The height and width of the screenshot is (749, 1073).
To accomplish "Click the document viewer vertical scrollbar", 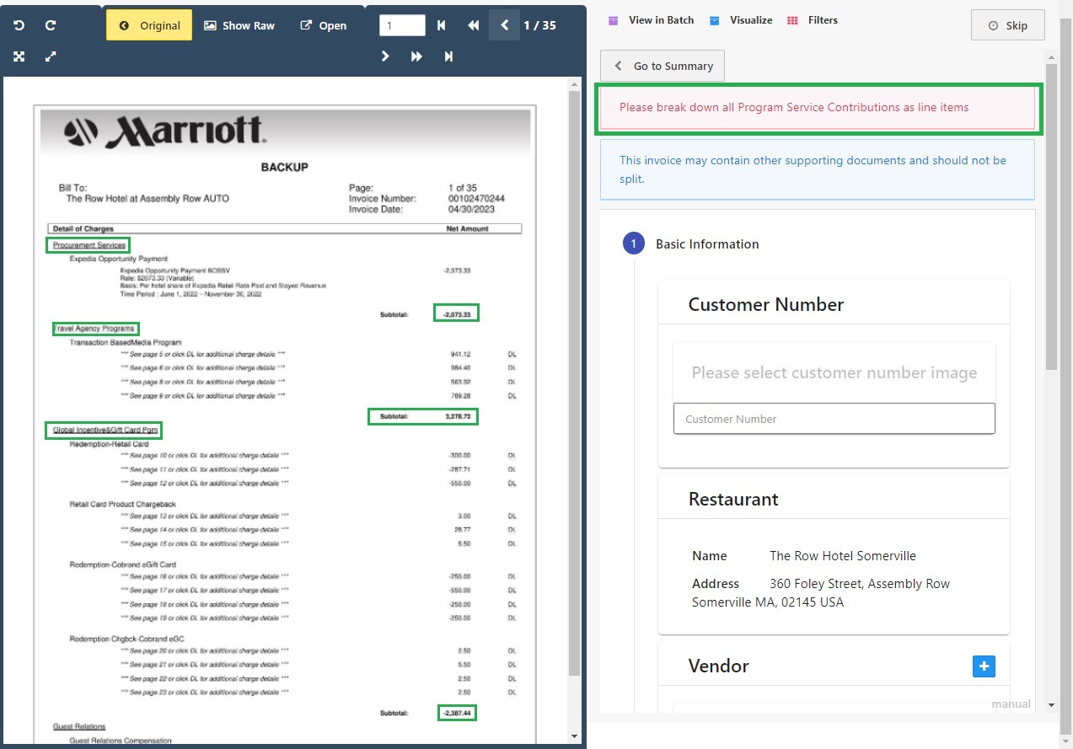I will coord(575,383).
